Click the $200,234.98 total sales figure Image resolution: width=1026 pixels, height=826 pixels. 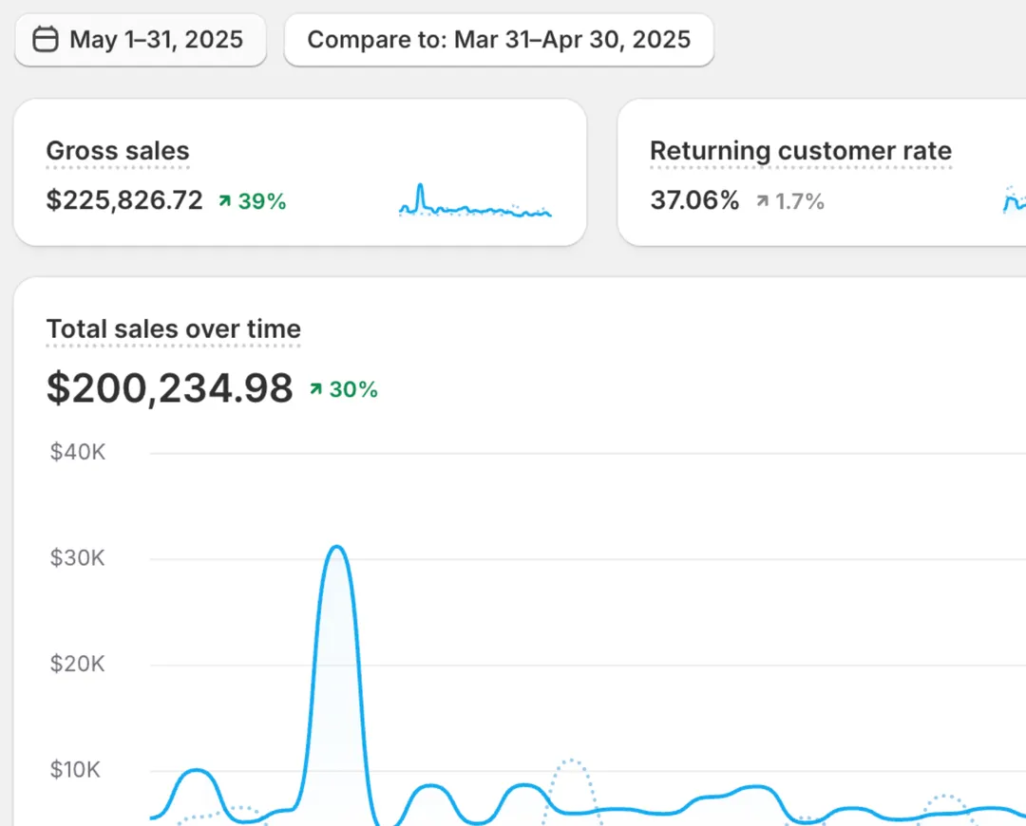pyautogui.click(x=169, y=388)
